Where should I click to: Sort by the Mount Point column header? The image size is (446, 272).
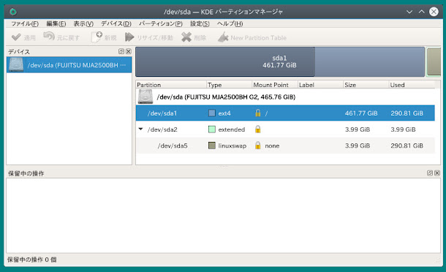(x=275, y=85)
